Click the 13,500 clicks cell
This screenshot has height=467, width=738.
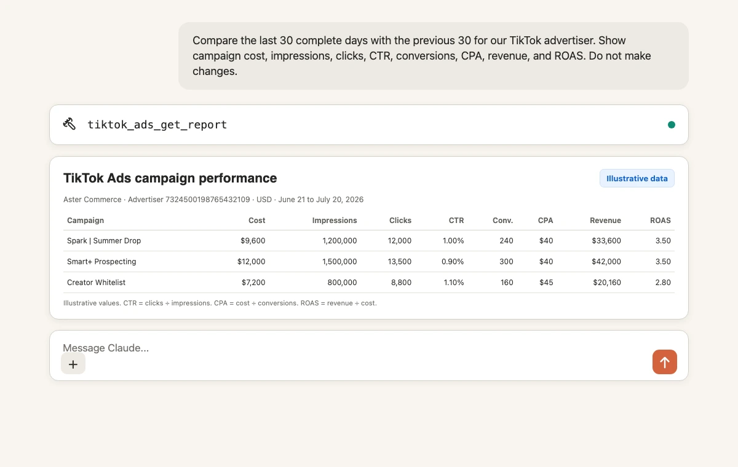[x=400, y=262]
